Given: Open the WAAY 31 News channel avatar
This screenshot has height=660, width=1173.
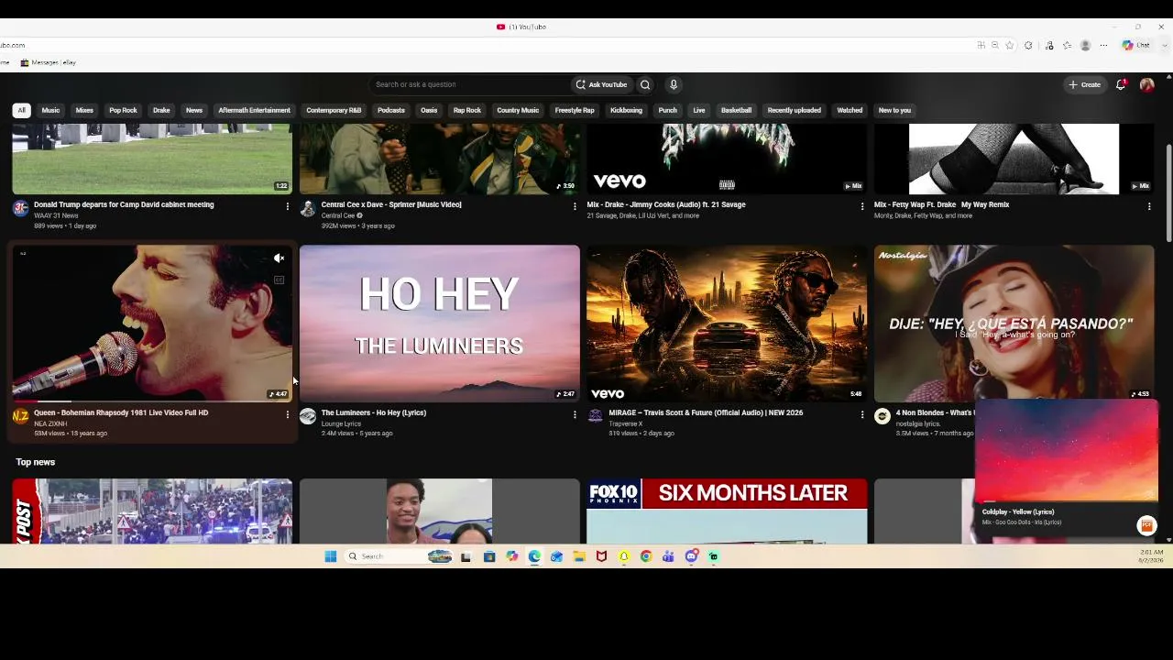Looking at the screenshot, I should pos(20,208).
